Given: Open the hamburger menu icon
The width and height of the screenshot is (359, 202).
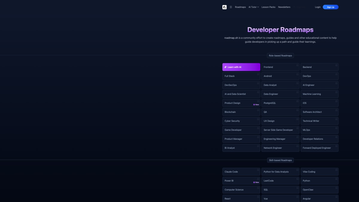Looking at the screenshot, I should pos(231,7).
